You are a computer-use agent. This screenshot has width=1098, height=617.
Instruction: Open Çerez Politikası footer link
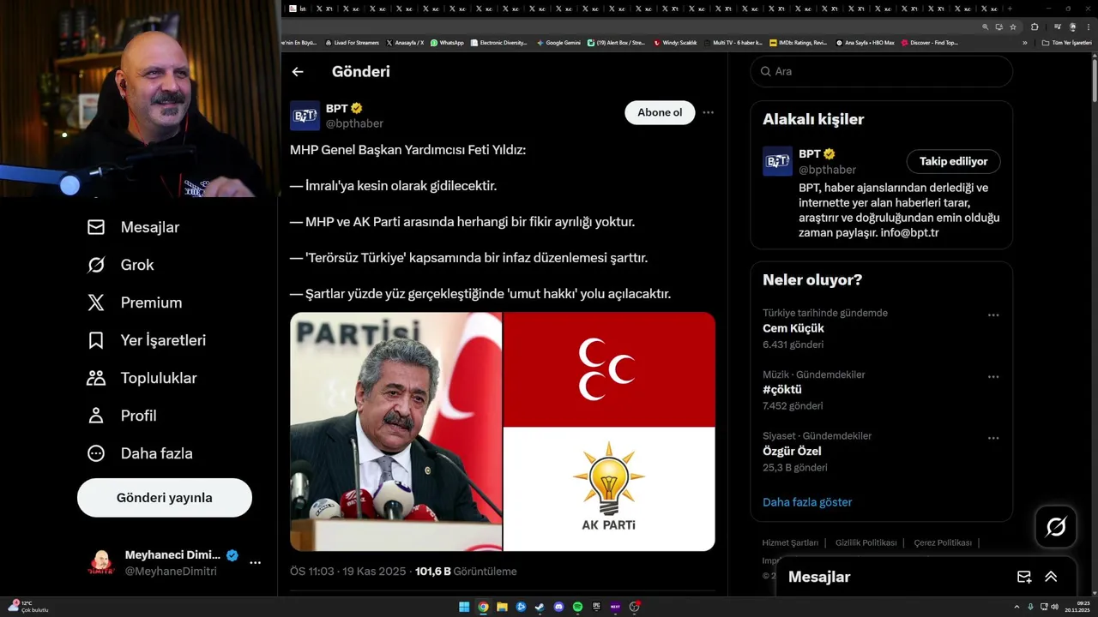point(943,542)
